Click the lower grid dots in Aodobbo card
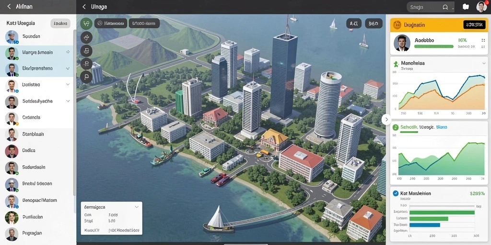Viewport: 491px width, 245px height. tap(482, 46)
